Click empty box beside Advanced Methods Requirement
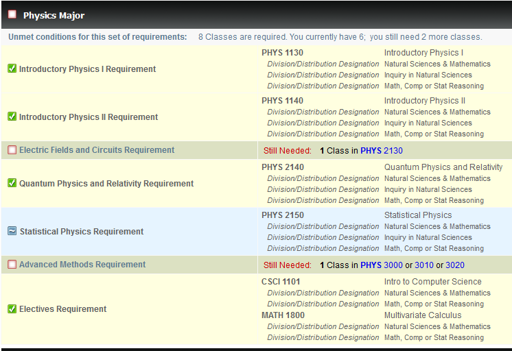This screenshot has height=351, width=512. 12,264
